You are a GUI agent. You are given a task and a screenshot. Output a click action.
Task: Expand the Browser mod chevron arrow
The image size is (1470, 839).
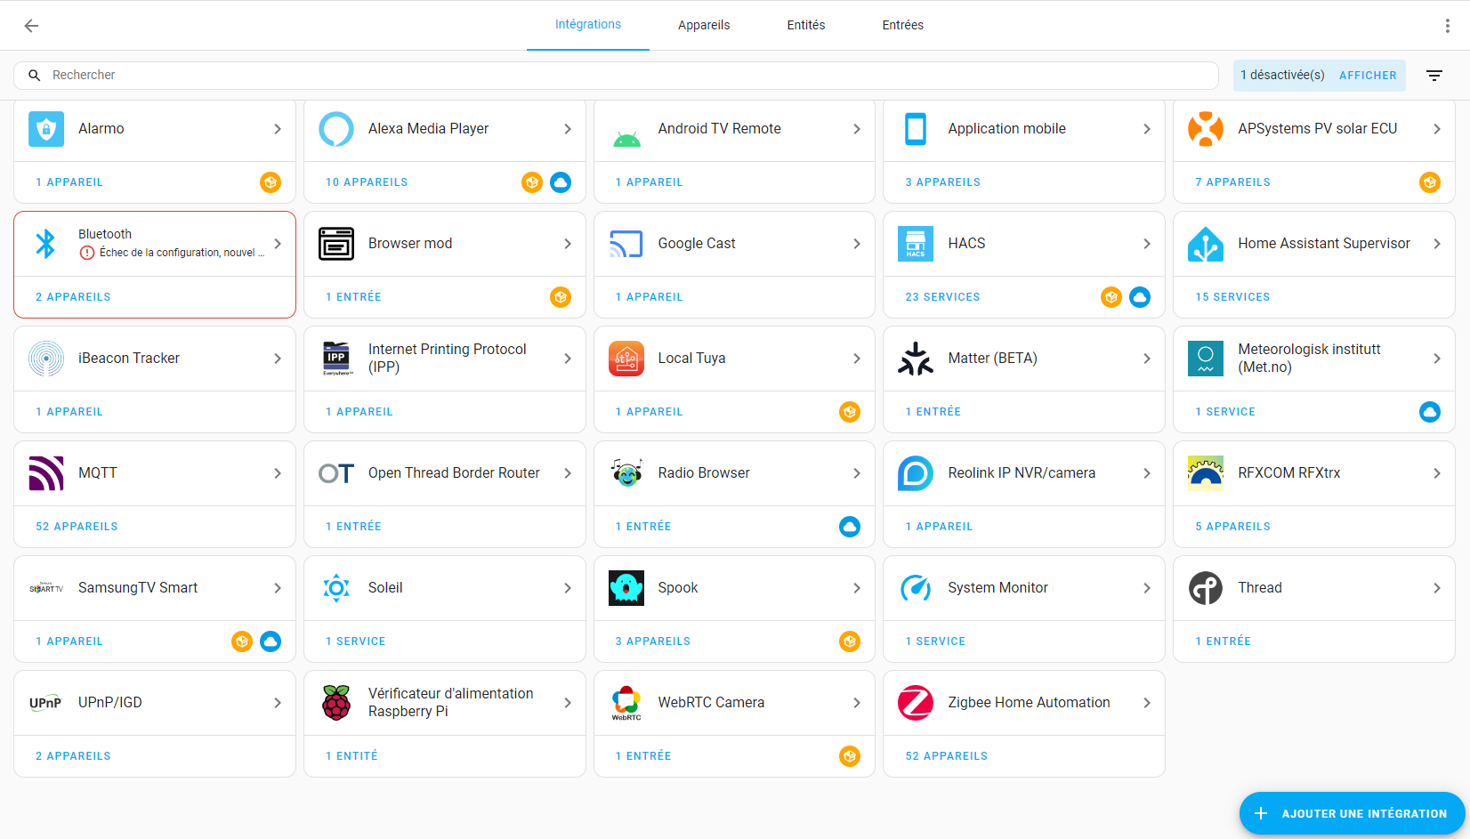[x=568, y=244]
